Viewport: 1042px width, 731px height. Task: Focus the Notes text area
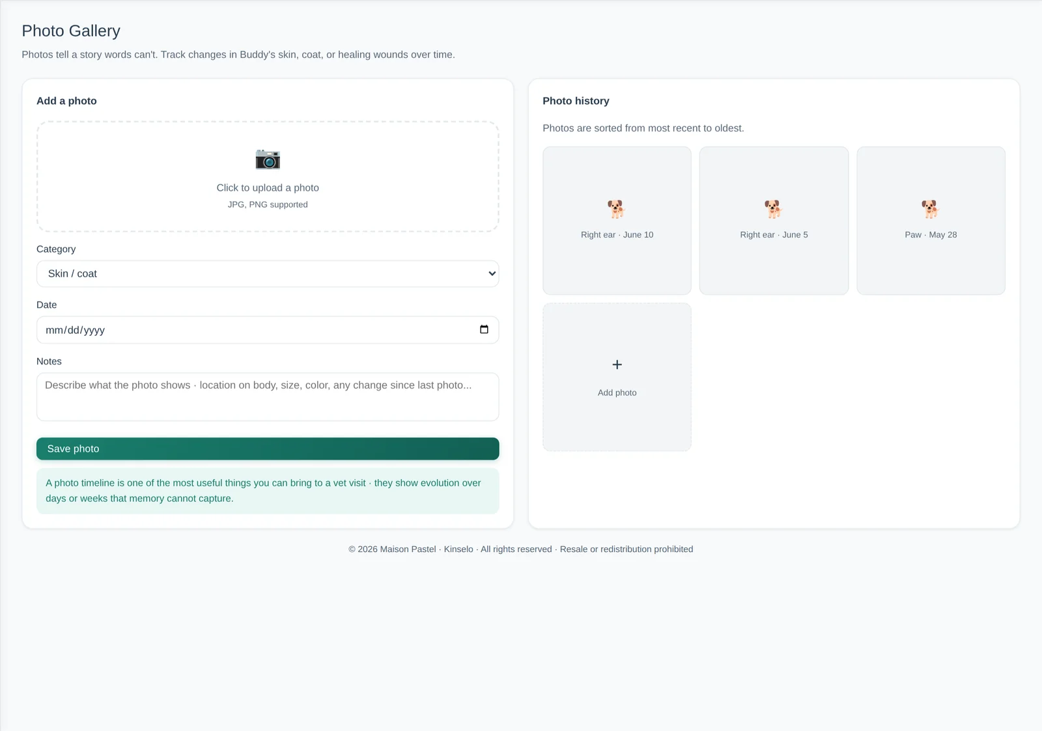click(268, 396)
